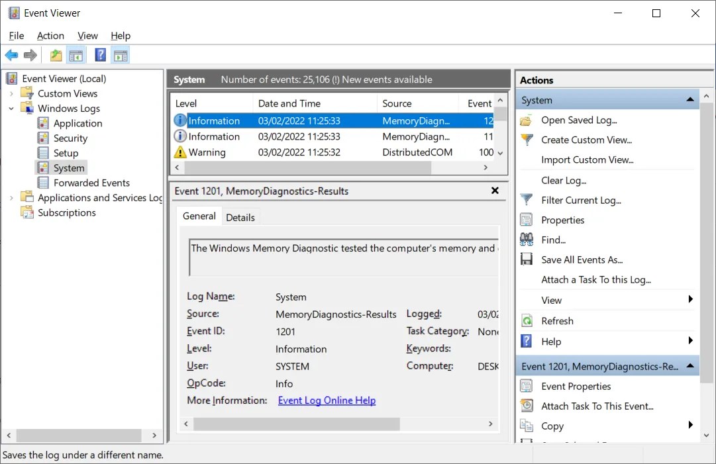Open the Filter Current Log action
The width and height of the screenshot is (716, 464).
pyautogui.click(x=580, y=200)
